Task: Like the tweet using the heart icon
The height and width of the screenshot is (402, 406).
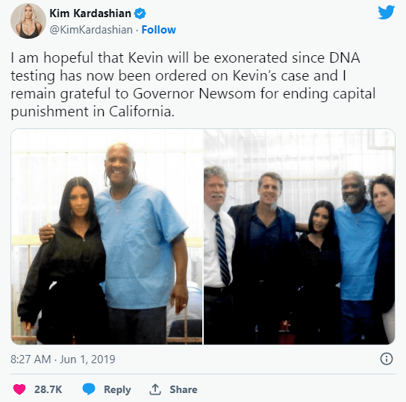Action: coord(19,389)
